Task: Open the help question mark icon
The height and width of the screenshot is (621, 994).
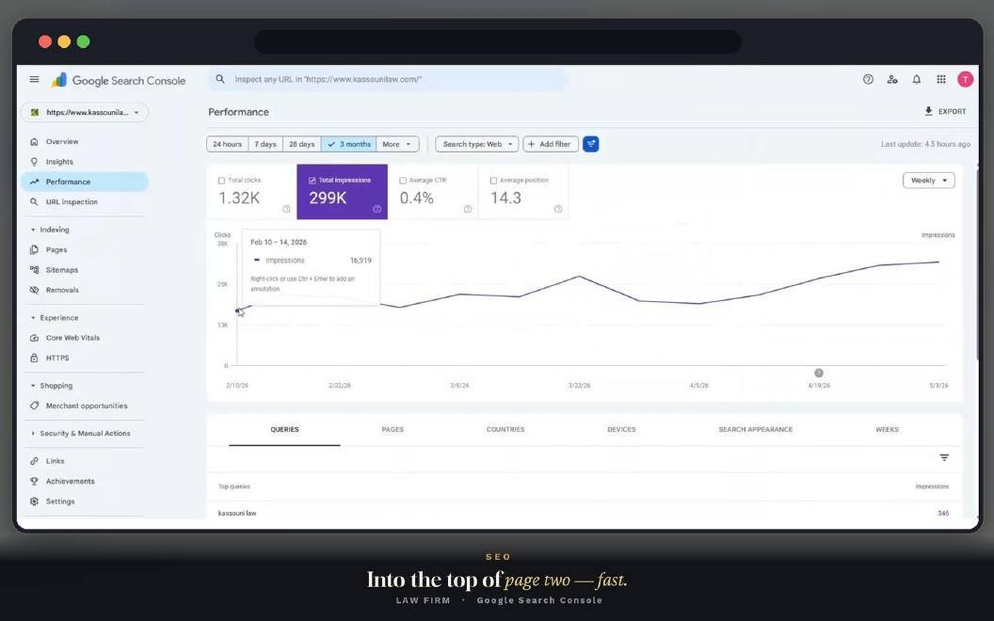Action: (868, 79)
